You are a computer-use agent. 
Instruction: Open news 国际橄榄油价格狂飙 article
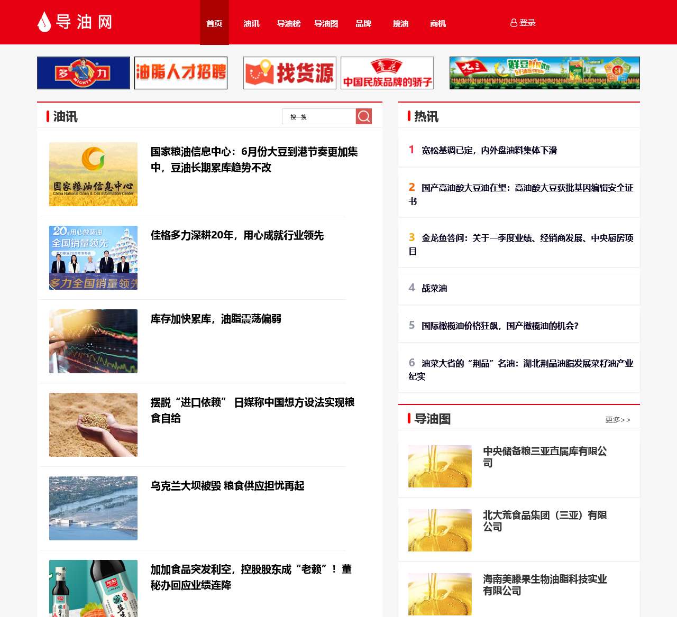pyautogui.click(x=500, y=326)
